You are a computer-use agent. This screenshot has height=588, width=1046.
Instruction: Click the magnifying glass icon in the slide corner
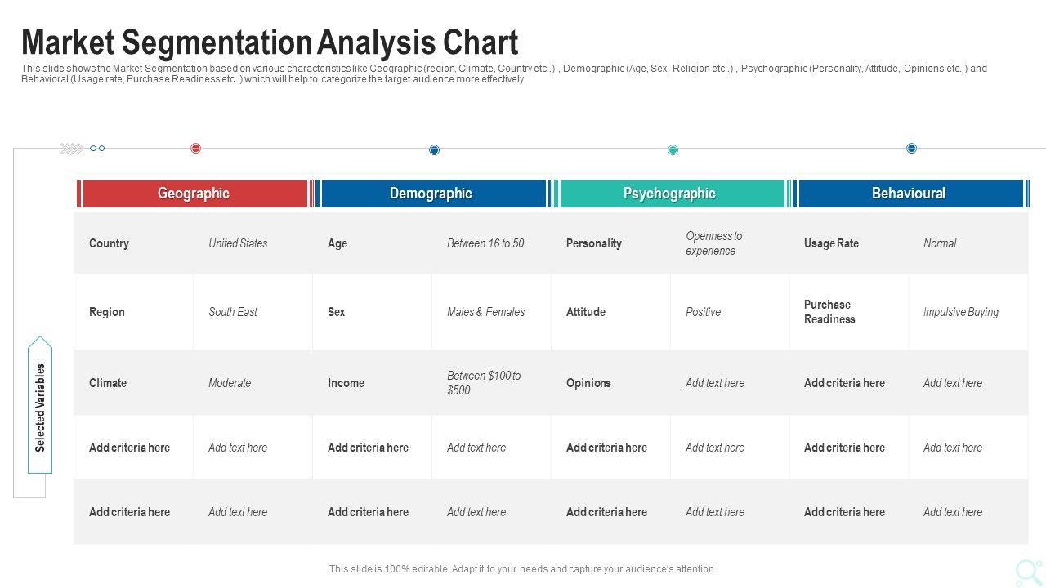point(1028,572)
